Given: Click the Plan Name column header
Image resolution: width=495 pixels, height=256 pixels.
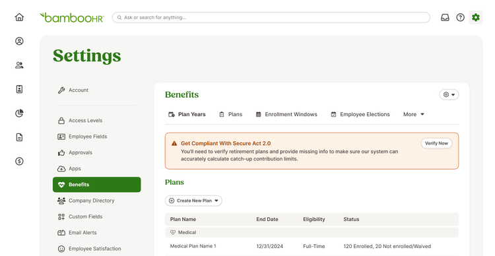Looking at the screenshot, I should tap(183, 220).
